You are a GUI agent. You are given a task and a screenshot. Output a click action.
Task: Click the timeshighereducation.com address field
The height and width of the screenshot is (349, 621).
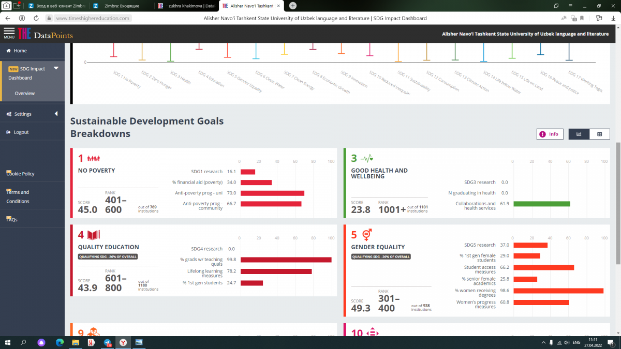pyautogui.click(x=93, y=18)
